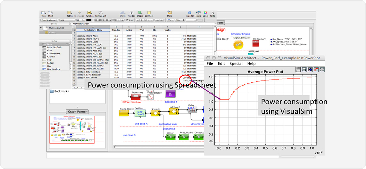Select the Digital_Simulator gear block

point(238,44)
